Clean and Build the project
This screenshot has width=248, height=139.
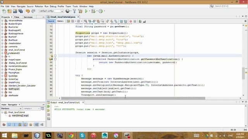click(80, 11)
